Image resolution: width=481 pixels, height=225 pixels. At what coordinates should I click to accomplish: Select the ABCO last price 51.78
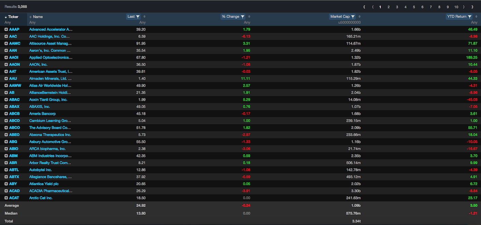point(141,128)
